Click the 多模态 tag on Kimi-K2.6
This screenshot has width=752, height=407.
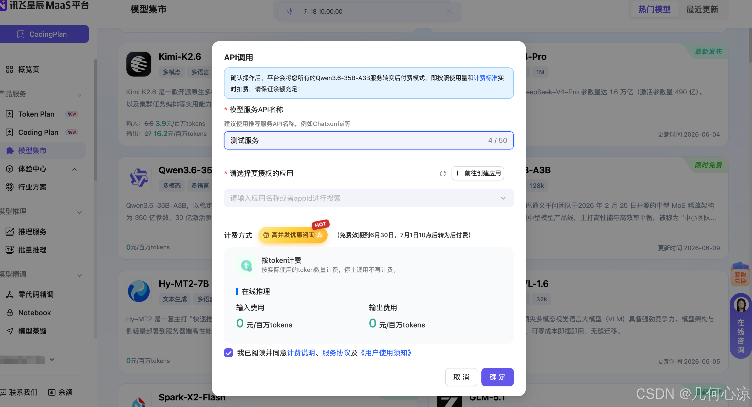[172, 72]
